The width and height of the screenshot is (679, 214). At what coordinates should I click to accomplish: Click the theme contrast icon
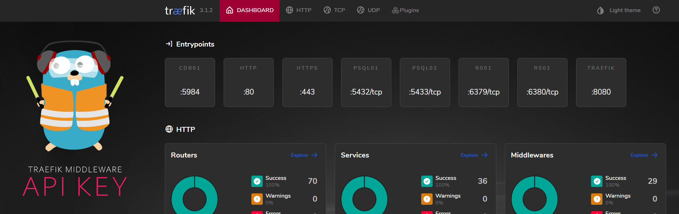[600, 10]
